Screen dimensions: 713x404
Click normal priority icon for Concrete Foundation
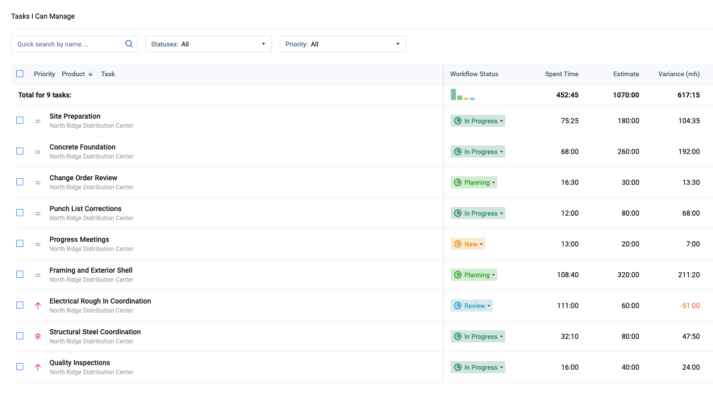tap(38, 152)
